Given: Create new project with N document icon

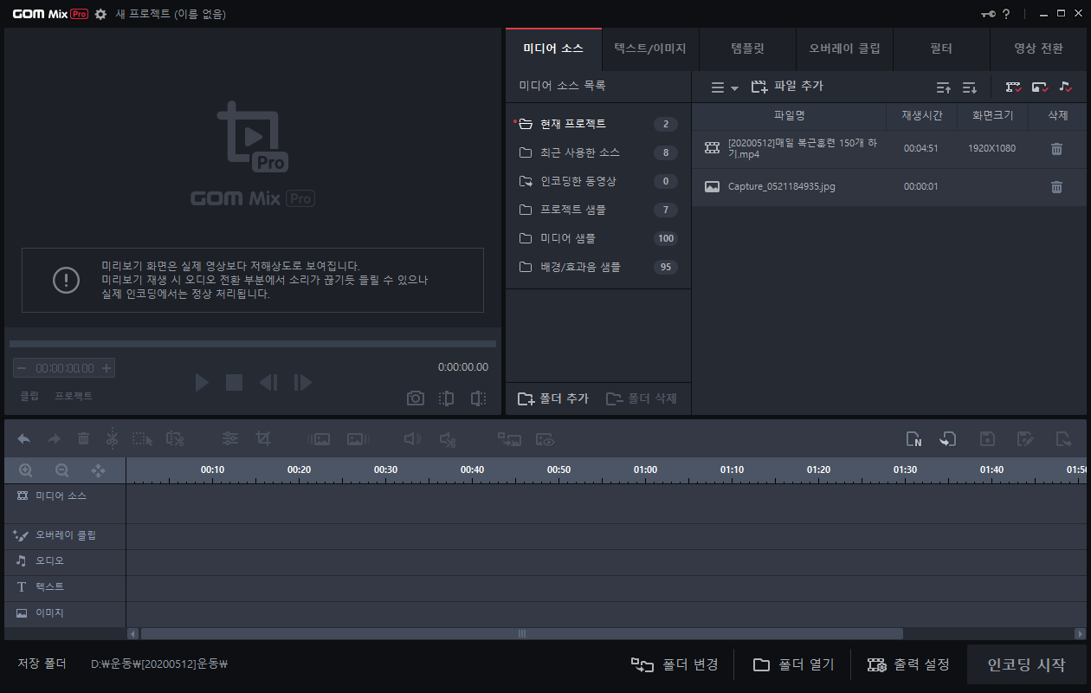Looking at the screenshot, I should point(913,439).
